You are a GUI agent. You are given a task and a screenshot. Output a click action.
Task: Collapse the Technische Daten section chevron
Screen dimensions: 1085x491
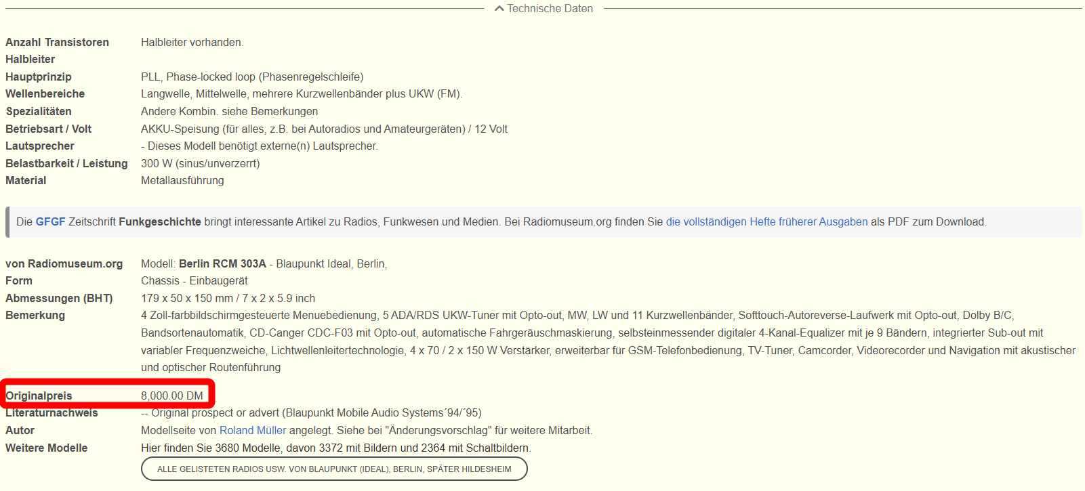[x=499, y=9]
